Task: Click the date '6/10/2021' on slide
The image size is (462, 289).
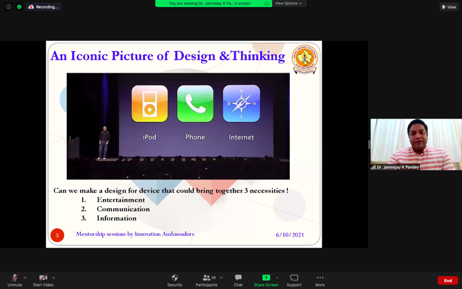Action: (x=290, y=235)
